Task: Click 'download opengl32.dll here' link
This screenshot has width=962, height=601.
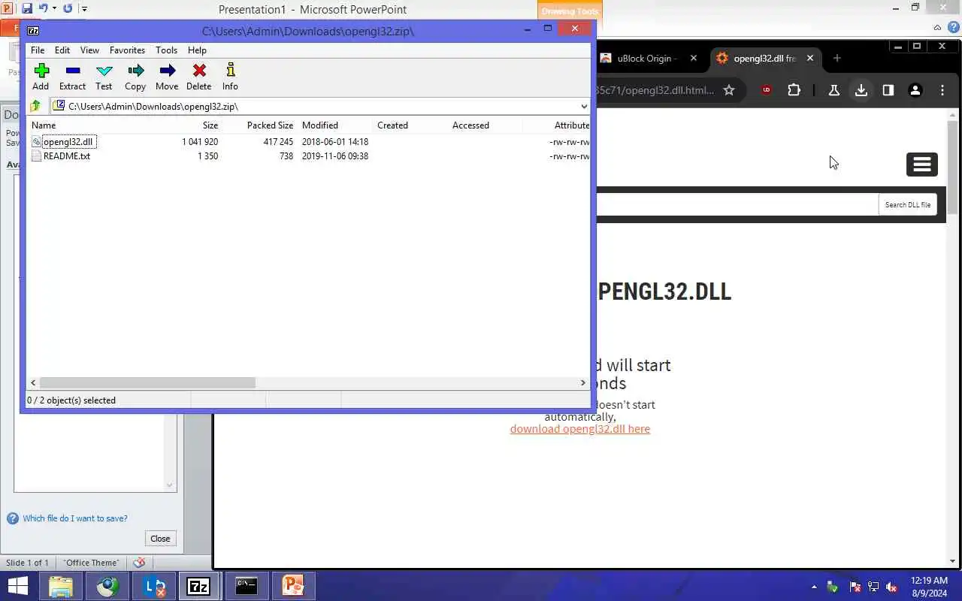Action: 580,429
